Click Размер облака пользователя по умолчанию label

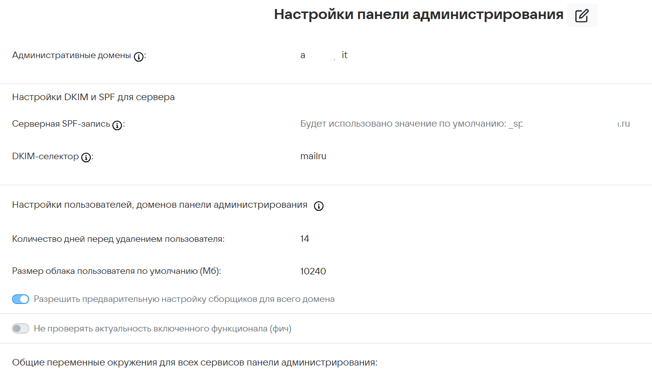pyautogui.click(x=116, y=271)
